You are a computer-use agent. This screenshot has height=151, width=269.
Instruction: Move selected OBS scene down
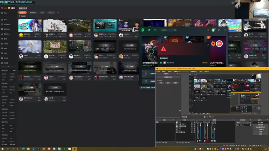[166, 142]
